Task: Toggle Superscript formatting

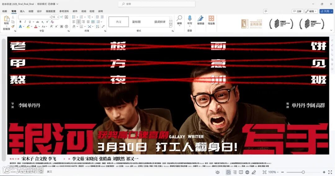Action: pos(47,22)
